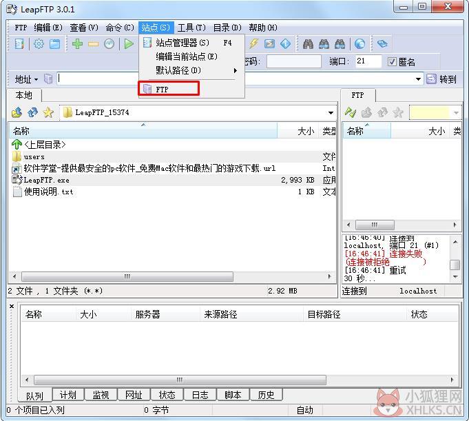The image size is (469, 421).
Task: Open the 编辑(E) menu
Action: coord(48,28)
